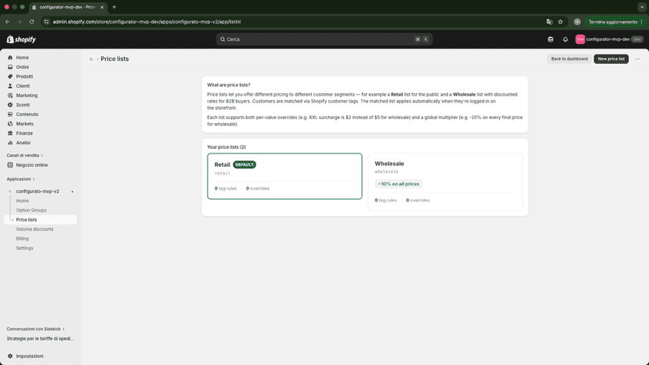Open a new browser tab
Viewport: 649px width, 365px height.
click(x=114, y=7)
